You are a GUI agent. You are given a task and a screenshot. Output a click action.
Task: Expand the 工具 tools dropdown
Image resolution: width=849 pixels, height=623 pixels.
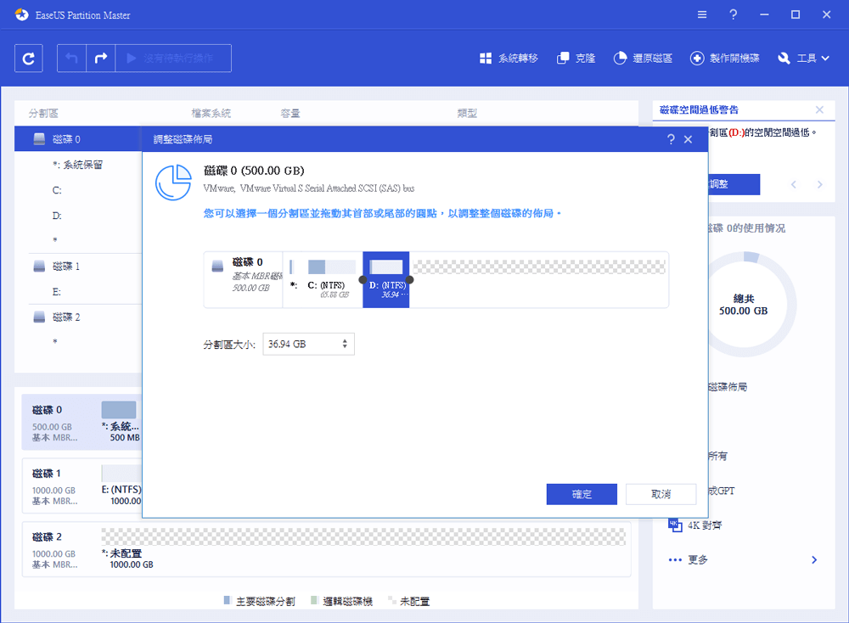pos(803,58)
